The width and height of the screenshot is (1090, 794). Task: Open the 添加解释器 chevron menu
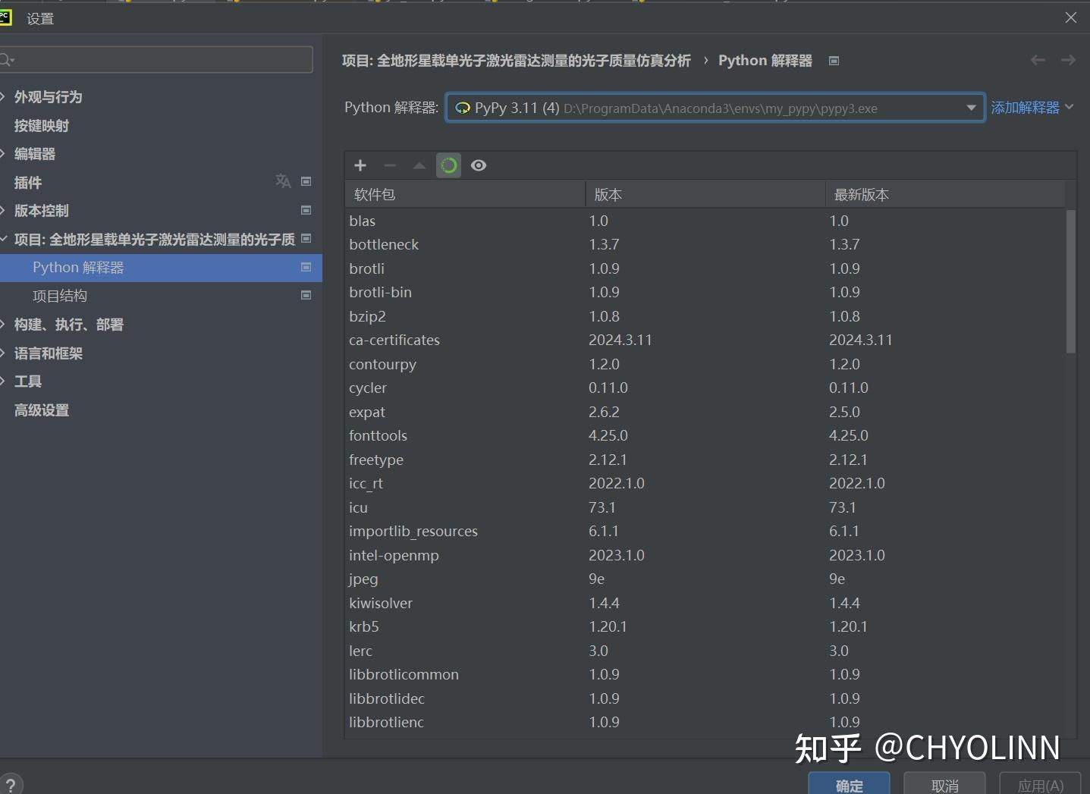coord(1070,107)
